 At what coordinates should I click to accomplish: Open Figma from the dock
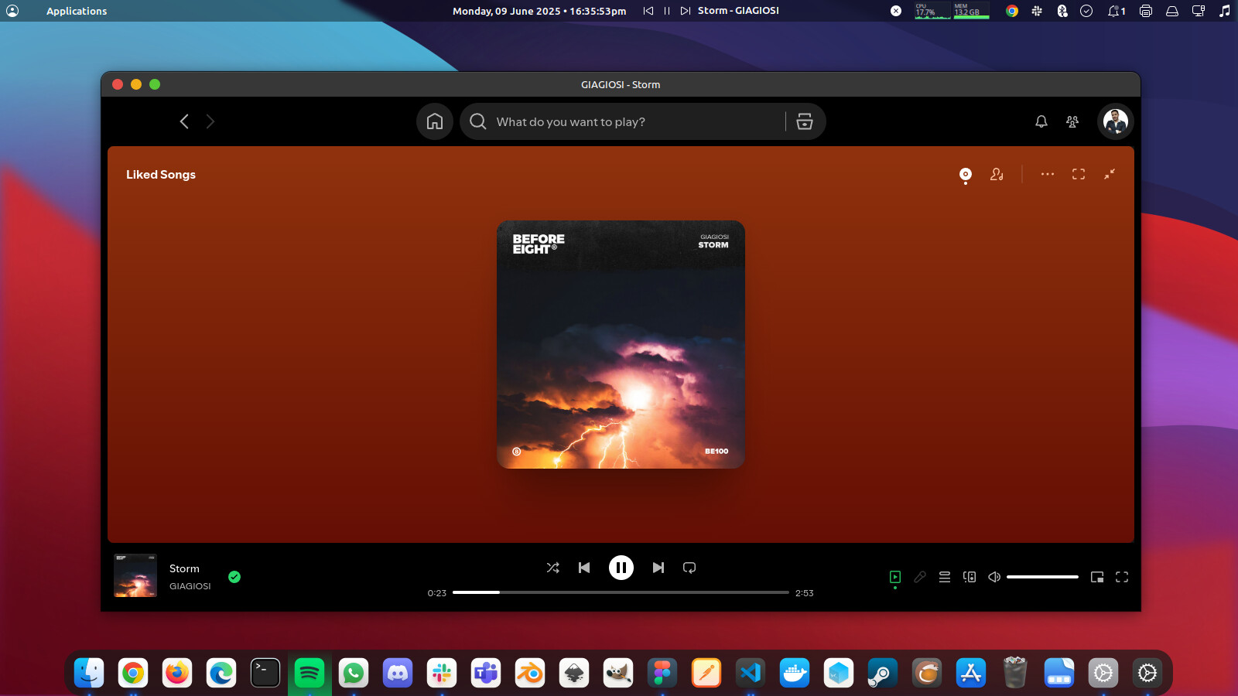click(662, 673)
